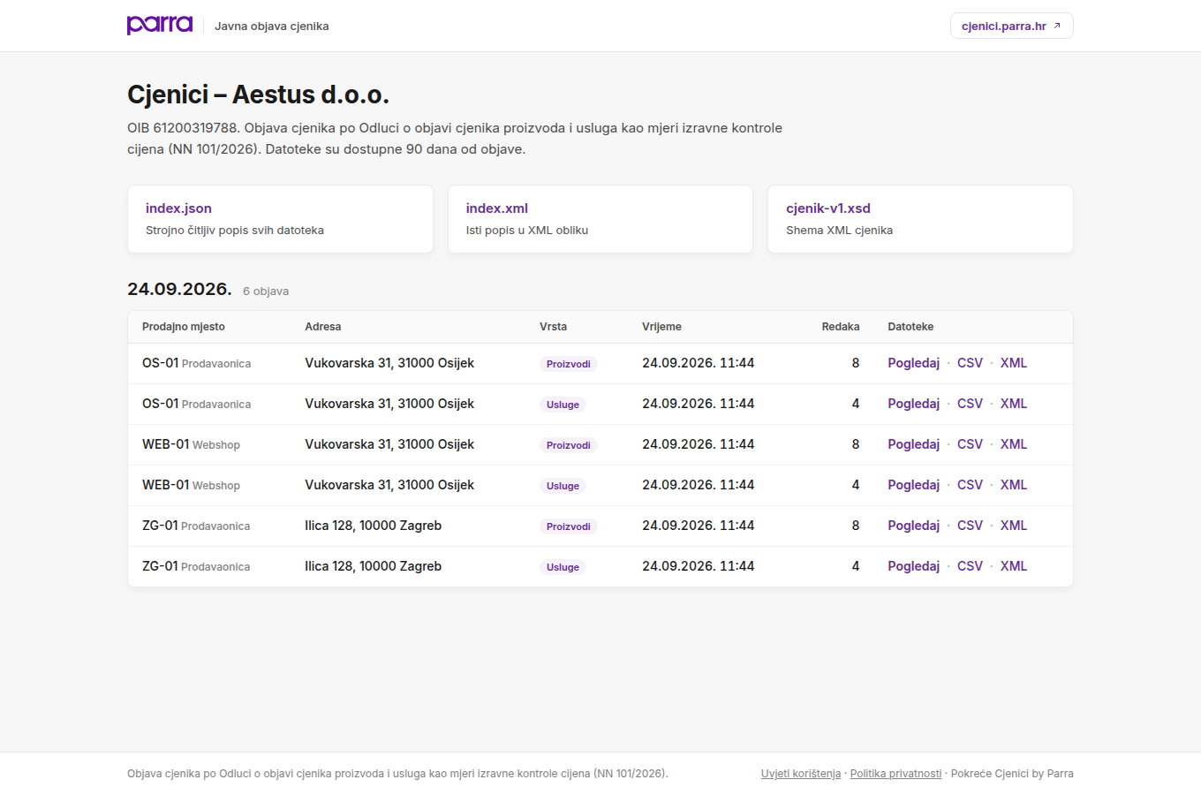1201x795 pixels.
Task: Select the 24.09.2026. date heading
Action: tap(179, 289)
